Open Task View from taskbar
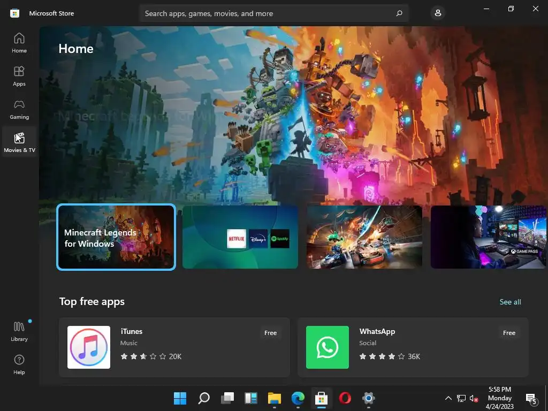 [227, 398]
